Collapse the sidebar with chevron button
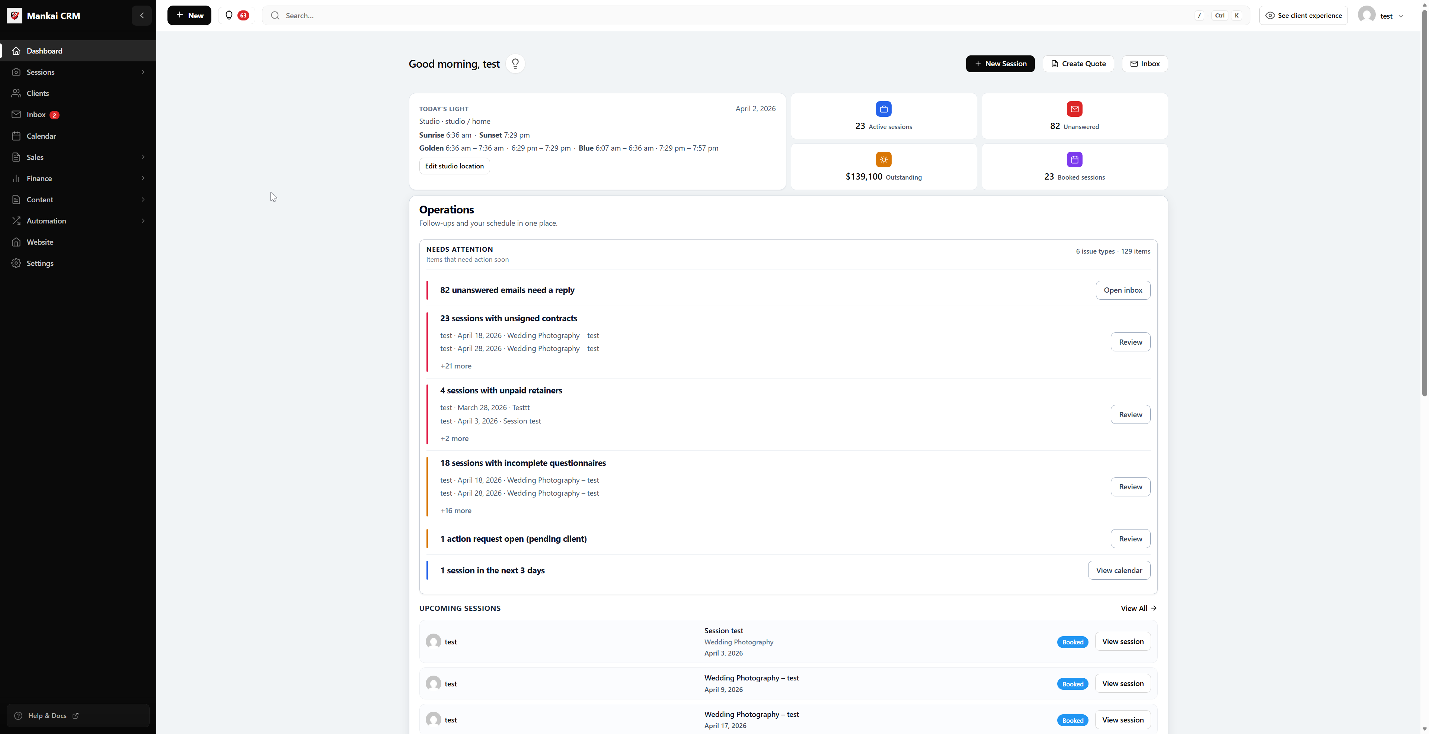The height and width of the screenshot is (734, 1429). [142, 16]
